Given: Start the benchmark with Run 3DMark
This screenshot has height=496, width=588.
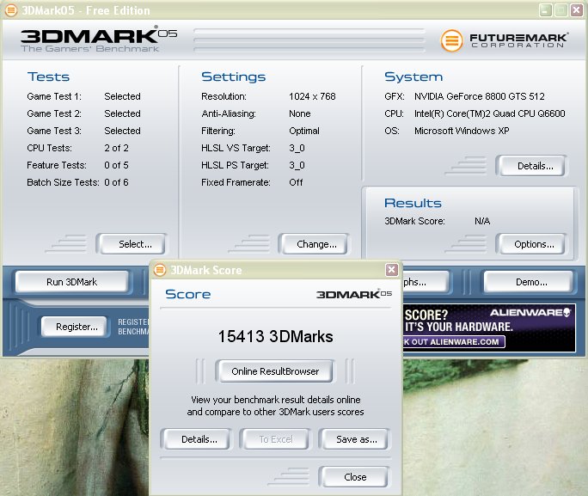Looking at the screenshot, I should [71, 282].
